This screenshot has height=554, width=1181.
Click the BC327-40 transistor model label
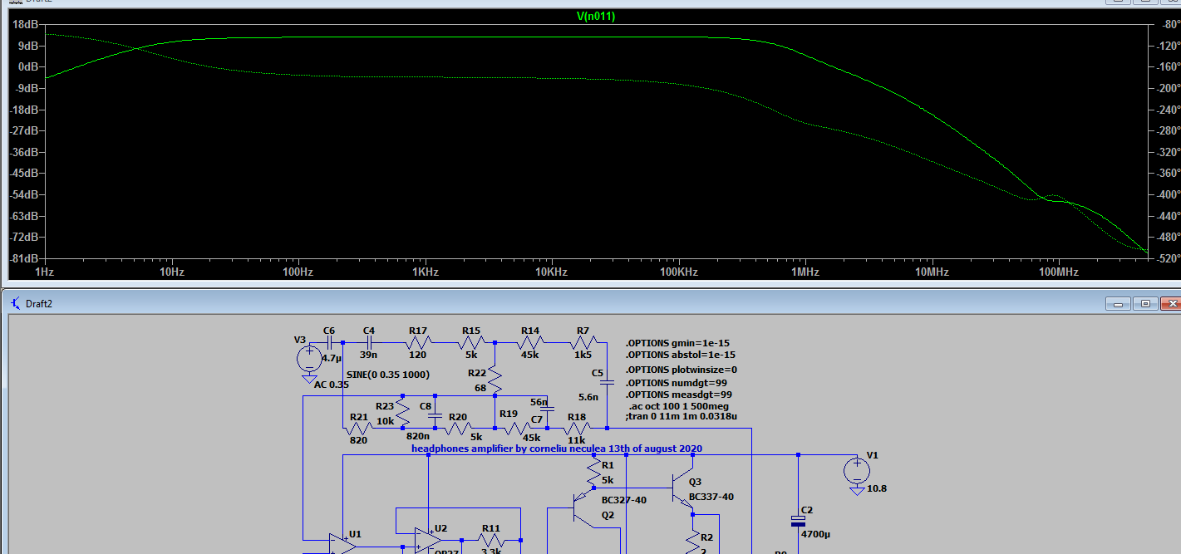pyautogui.click(x=624, y=500)
